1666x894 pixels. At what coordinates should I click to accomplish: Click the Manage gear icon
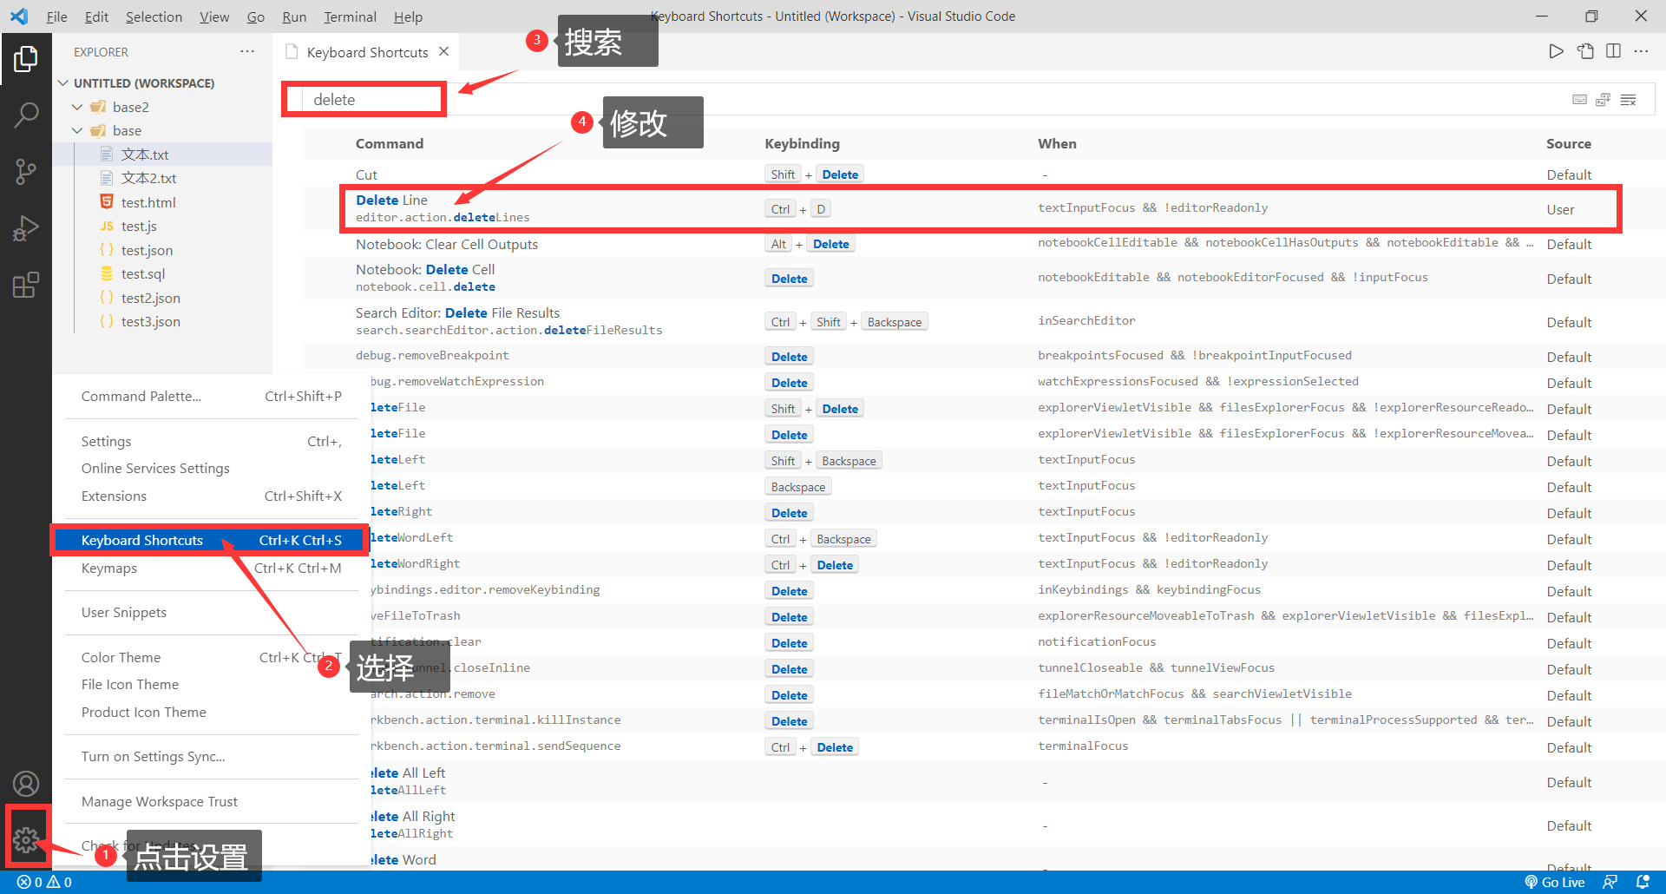pos(26,839)
